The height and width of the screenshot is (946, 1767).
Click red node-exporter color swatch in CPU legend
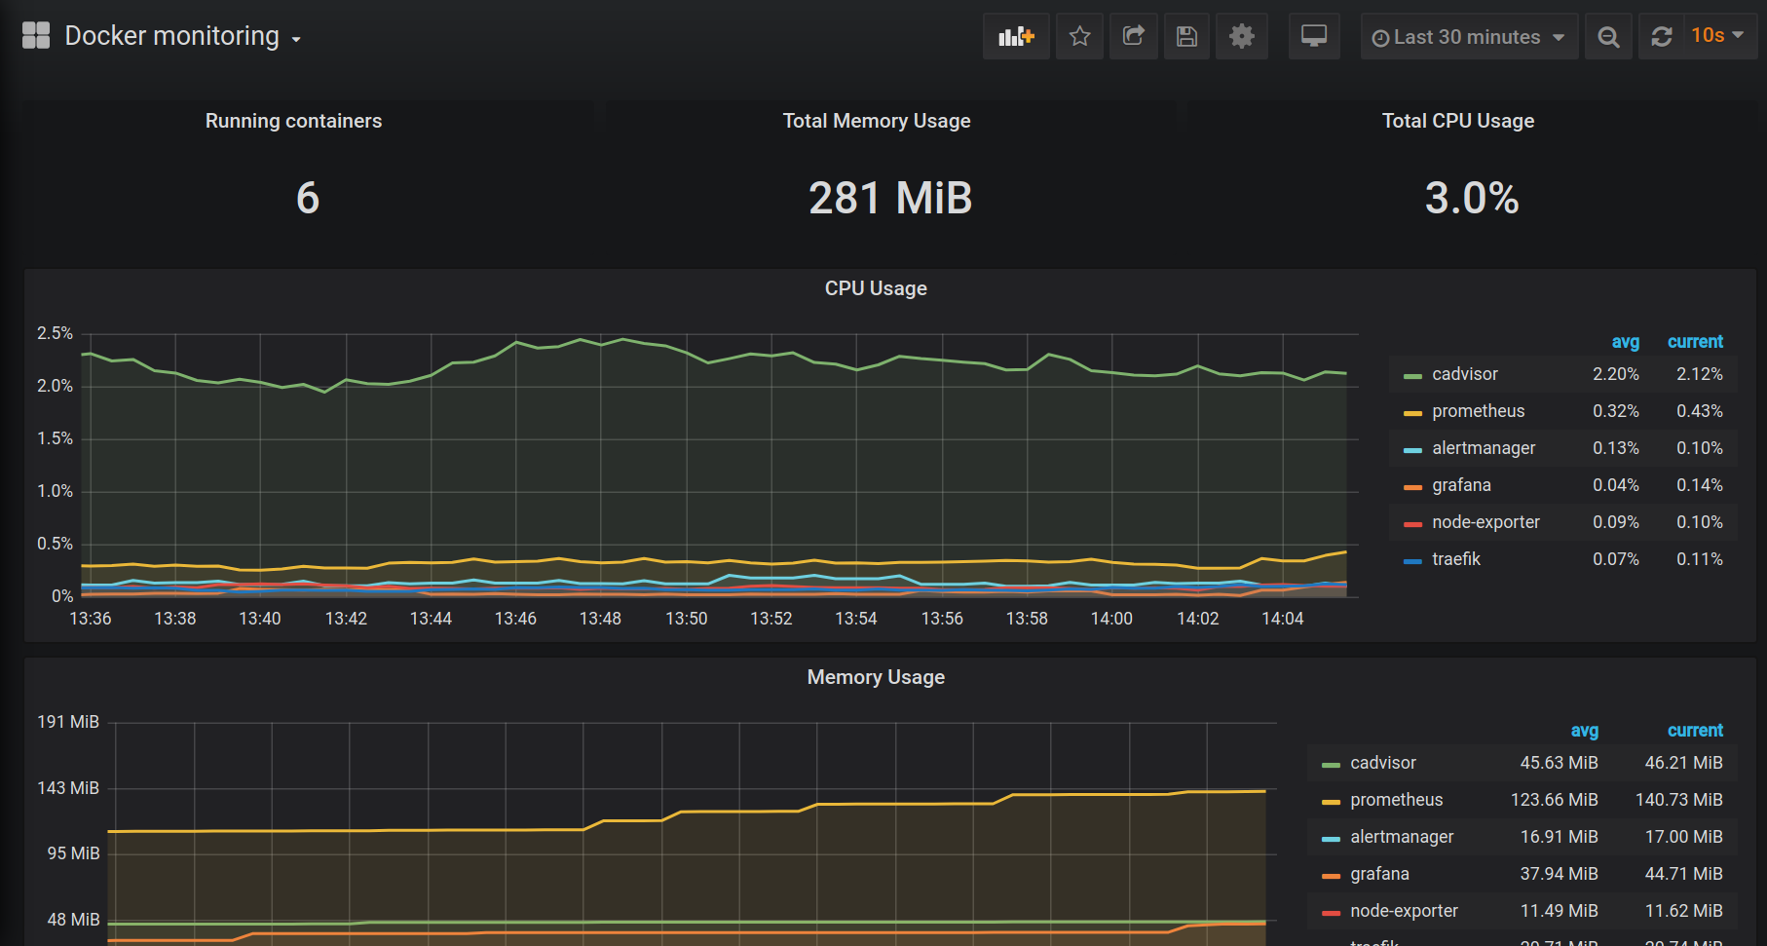click(x=1412, y=524)
